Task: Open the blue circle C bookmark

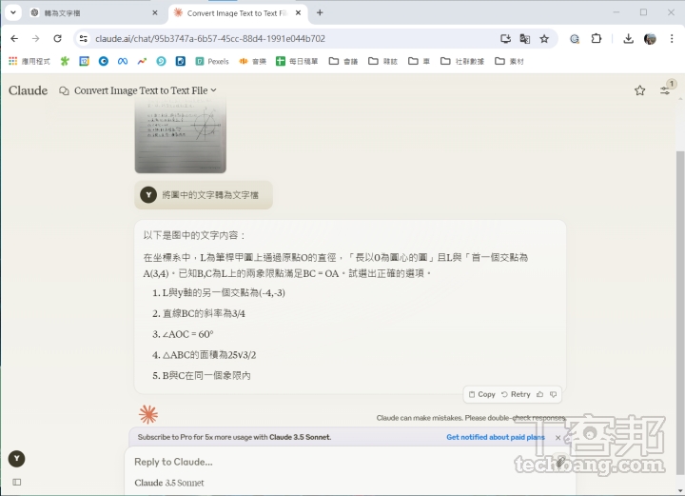Action: point(103,61)
